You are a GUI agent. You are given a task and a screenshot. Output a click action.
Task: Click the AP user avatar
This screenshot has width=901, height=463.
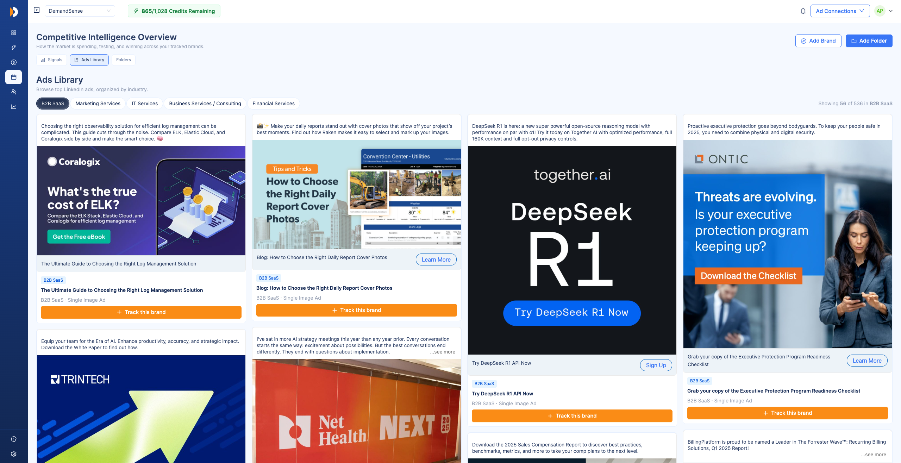click(880, 11)
